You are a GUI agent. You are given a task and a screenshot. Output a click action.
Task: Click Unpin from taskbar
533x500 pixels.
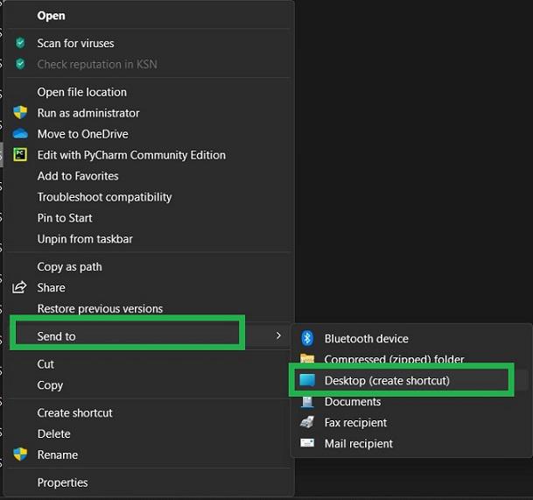(85, 239)
